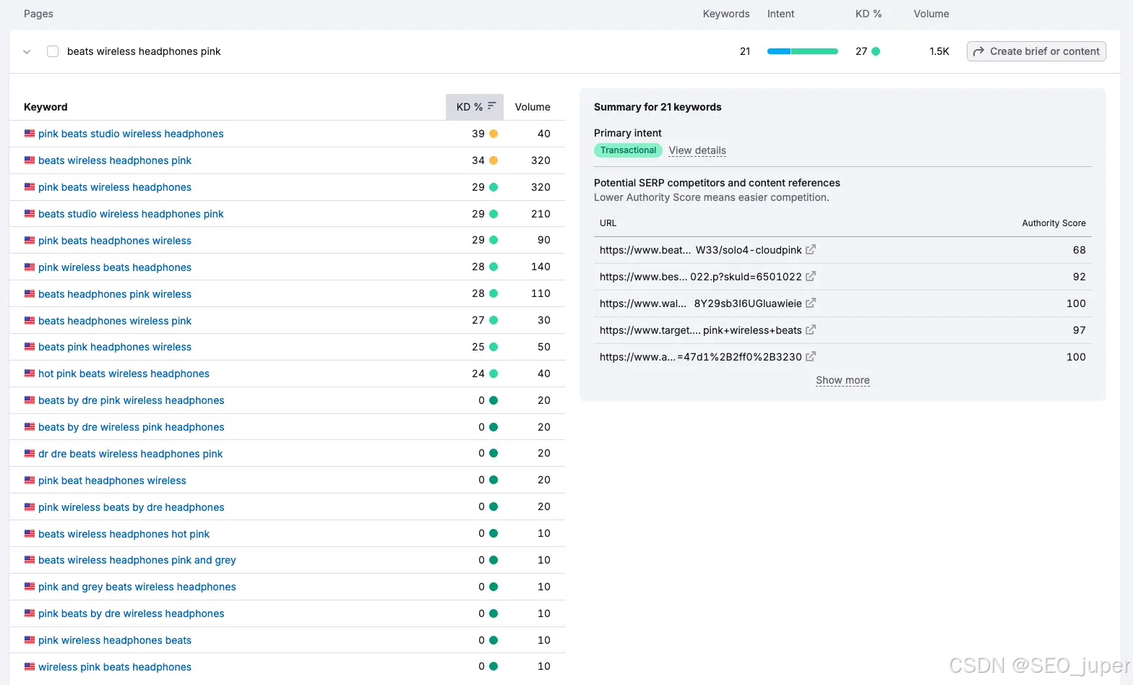This screenshot has height=685, width=1133.
Task: Open external link icon for walmart URL
Action: tap(811, 303)
